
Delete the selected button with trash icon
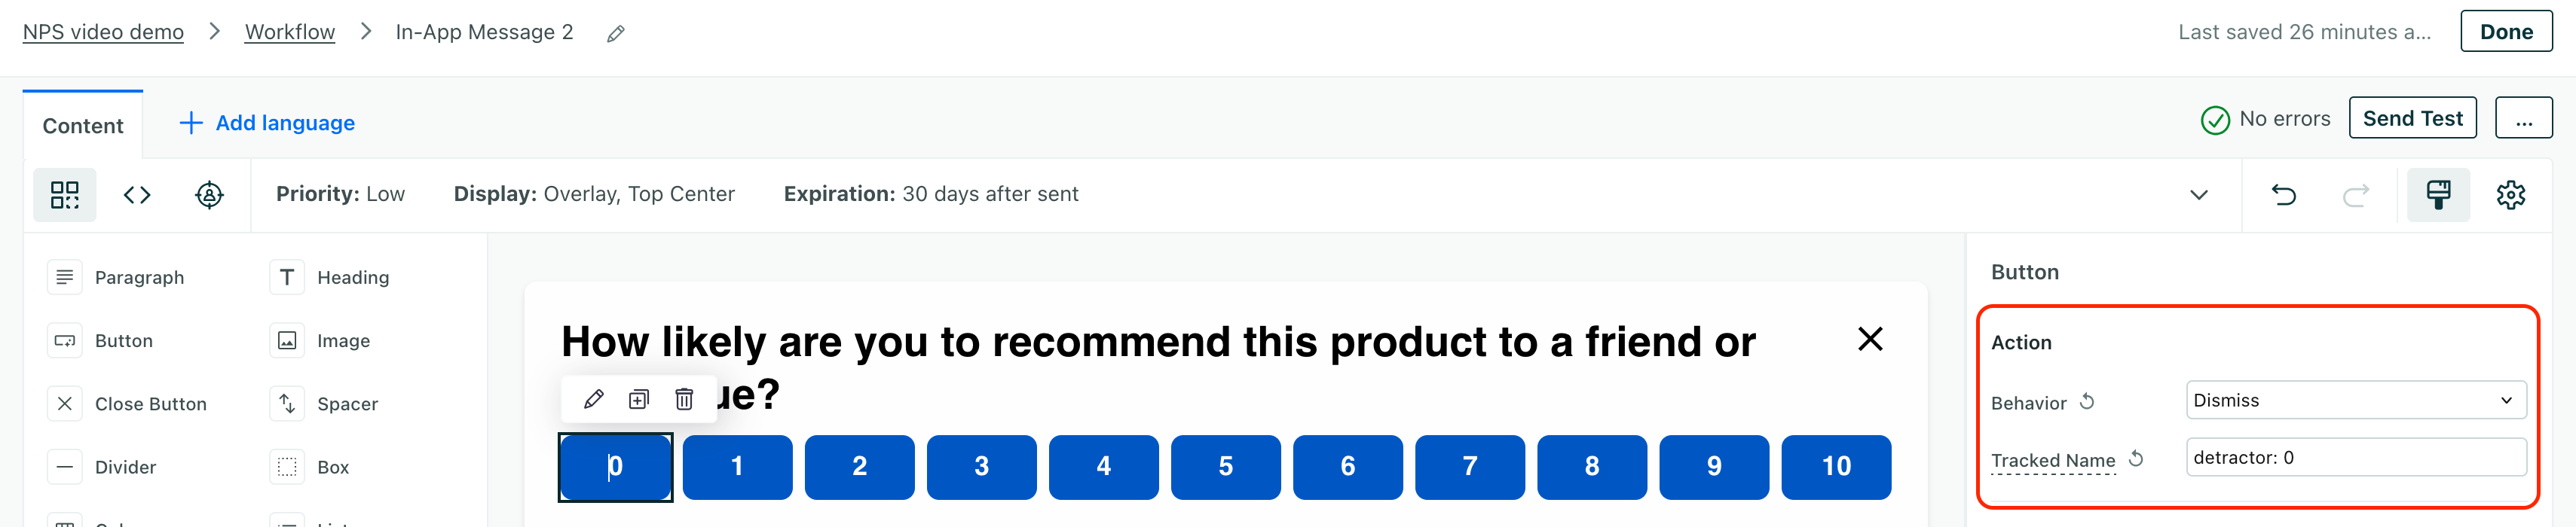point(684,401)
